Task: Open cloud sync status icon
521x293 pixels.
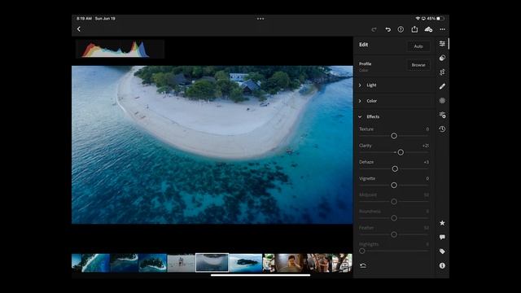Action: (x=428, y=29)
